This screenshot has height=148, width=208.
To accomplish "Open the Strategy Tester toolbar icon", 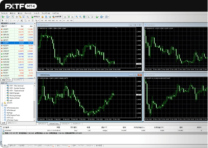I will pyautogui.click(x=28, y=17).
